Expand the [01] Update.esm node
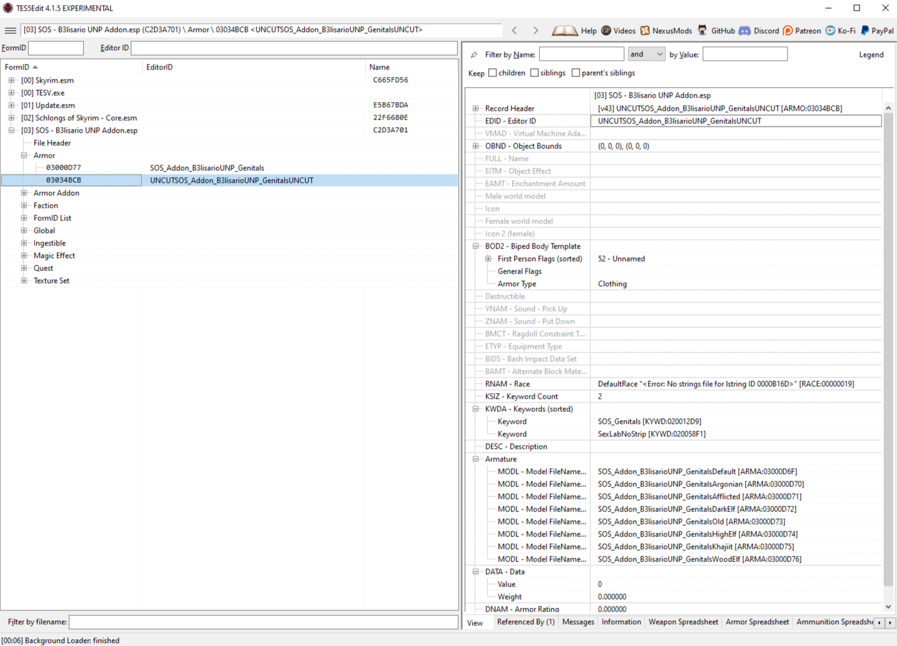 click(x=11, y=105)
